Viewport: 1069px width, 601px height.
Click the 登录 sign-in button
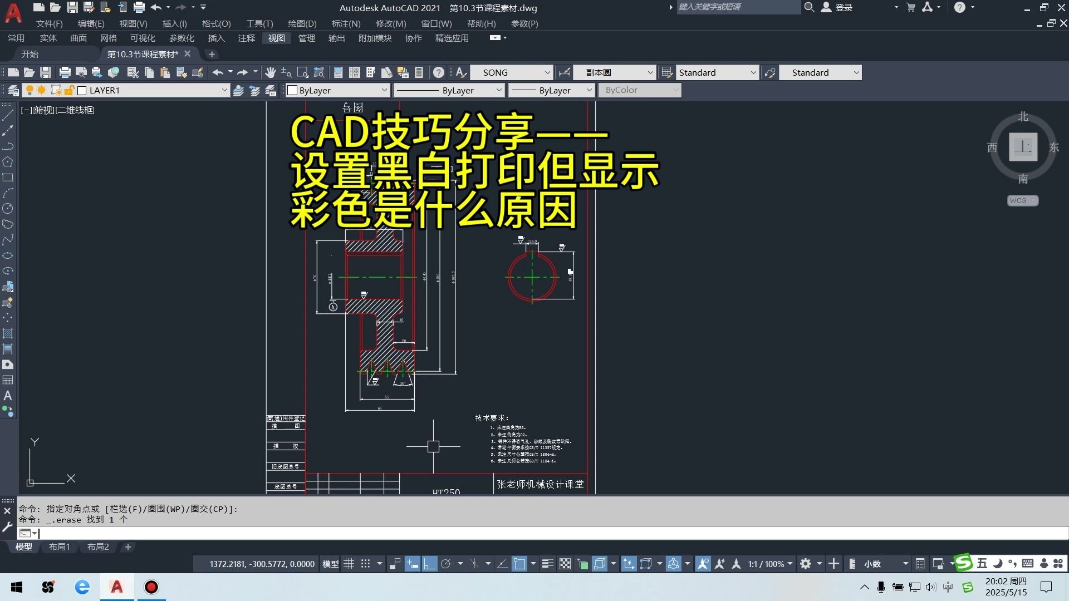(x=841, y=7)
